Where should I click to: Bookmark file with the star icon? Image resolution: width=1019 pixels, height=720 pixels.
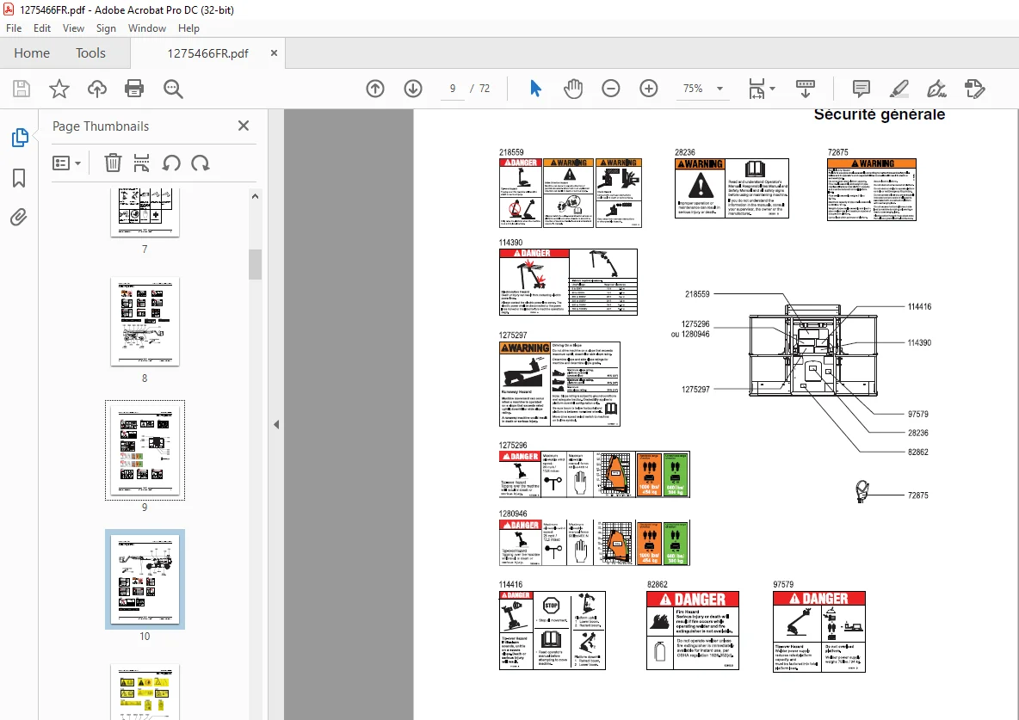[59, 89]
